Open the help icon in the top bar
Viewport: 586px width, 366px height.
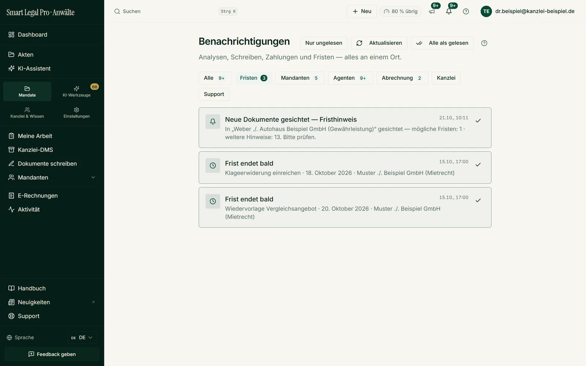pos(466,11)
